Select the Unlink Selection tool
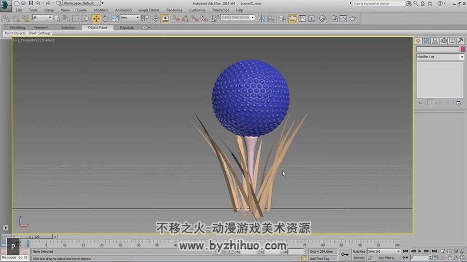Screen dimensions: 467x262 click(16, 19)
